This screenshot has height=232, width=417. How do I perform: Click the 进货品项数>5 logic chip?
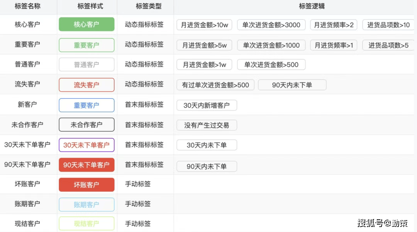pos(388,45)
